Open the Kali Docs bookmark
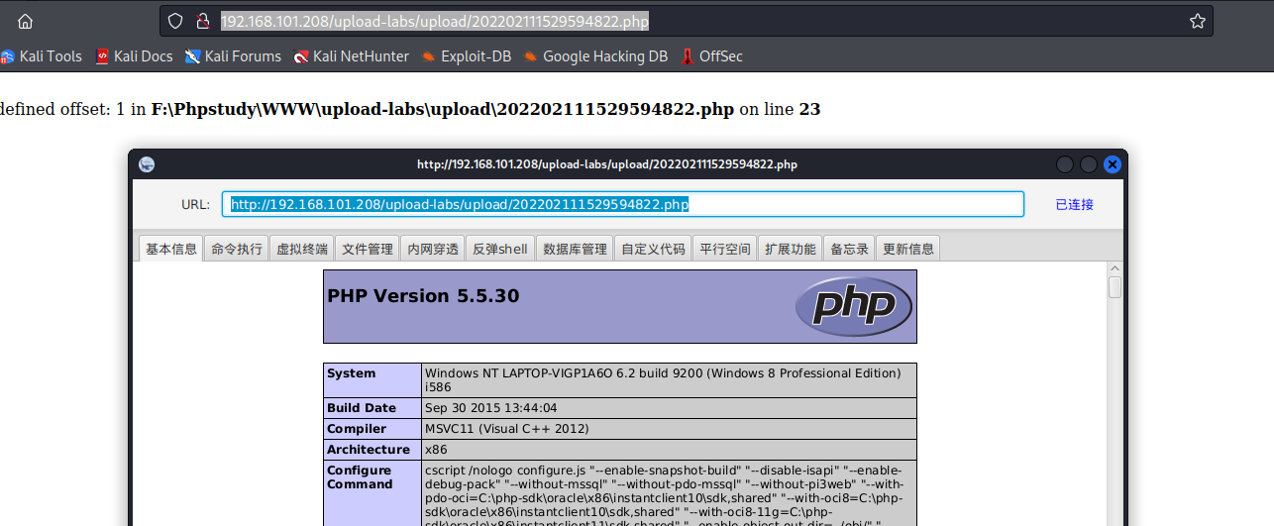 134,56
